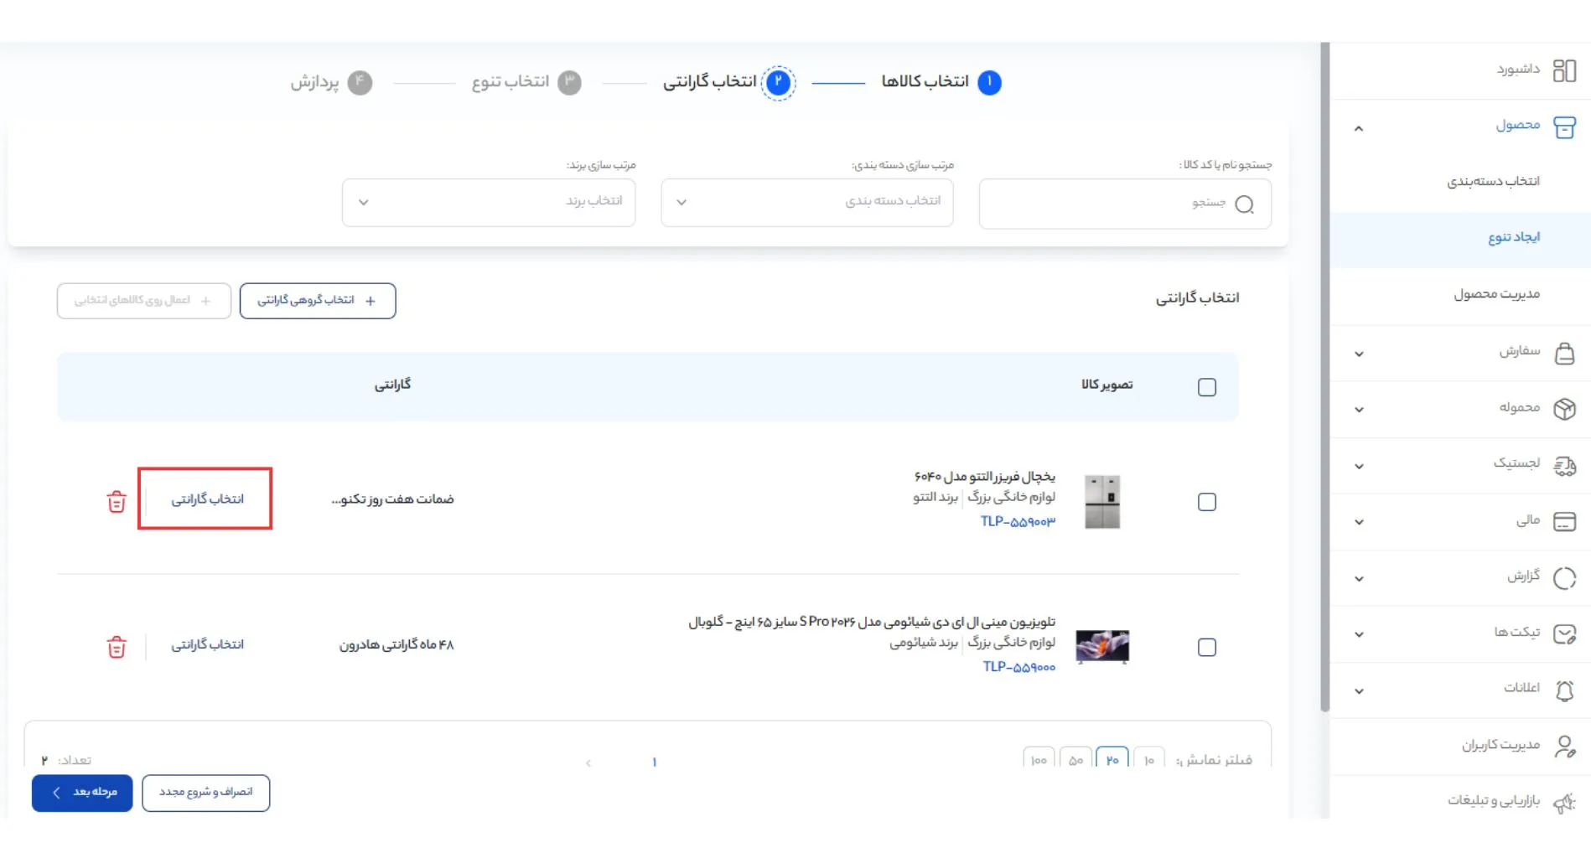The height and width of the screenshot is (853, 1591).
Task: Click step 1 circle انتخاب کالاها
Action: tap(989, 82)
